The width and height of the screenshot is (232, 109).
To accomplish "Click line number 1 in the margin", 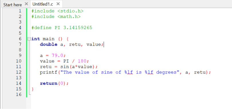I will coord(20,11).
